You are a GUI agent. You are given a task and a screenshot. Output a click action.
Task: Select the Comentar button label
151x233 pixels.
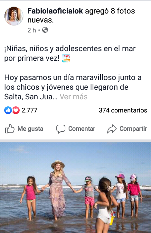coord(82,129)
